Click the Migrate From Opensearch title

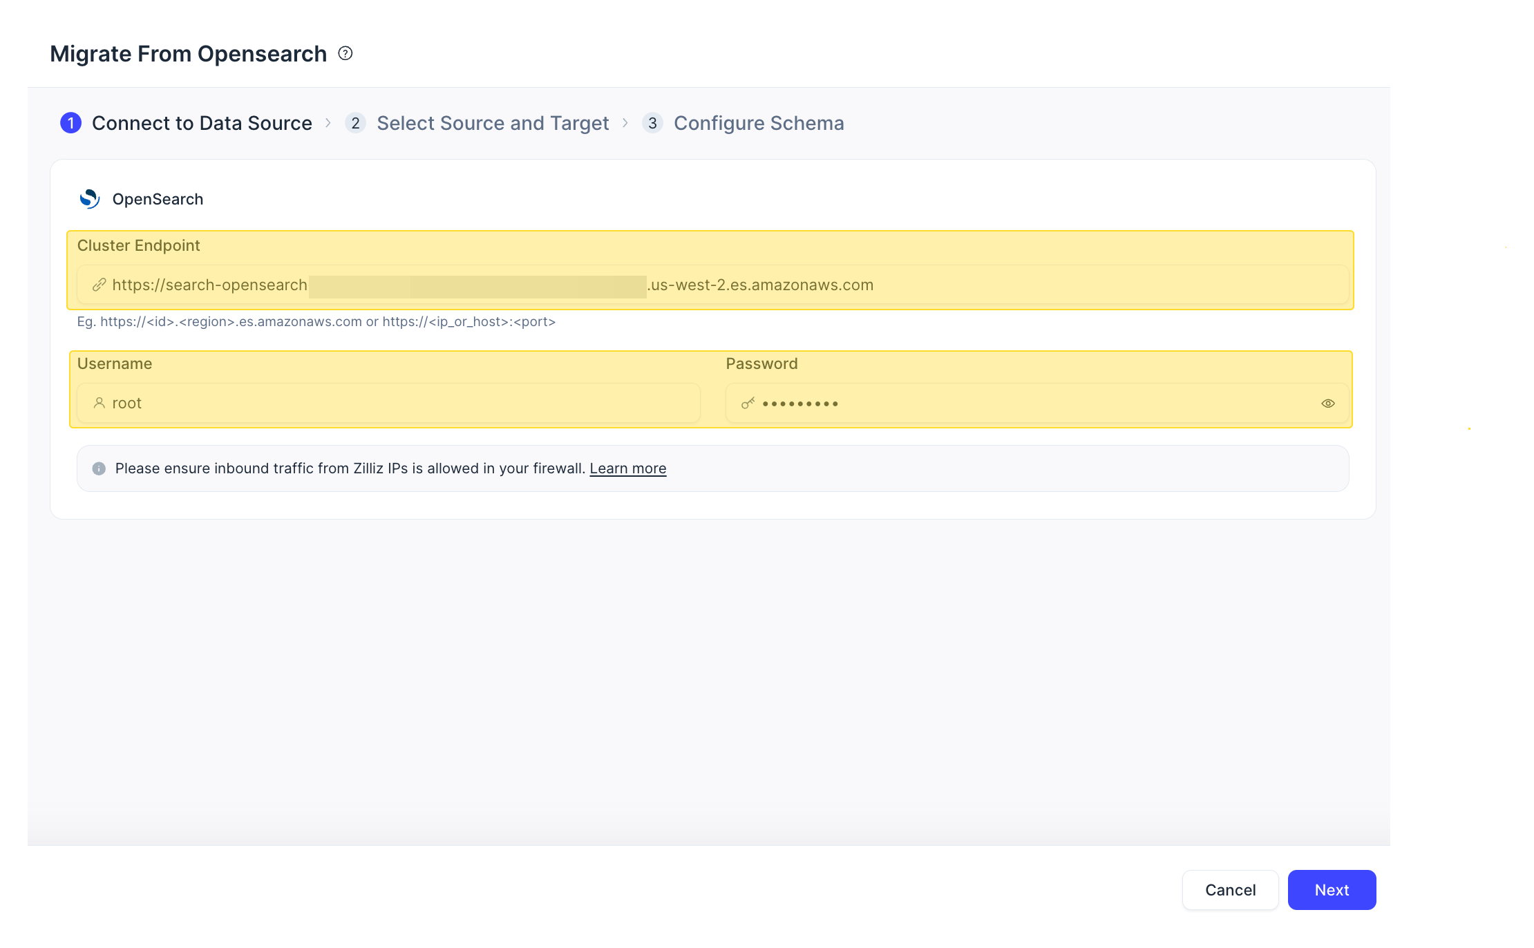tap(188, 53)
